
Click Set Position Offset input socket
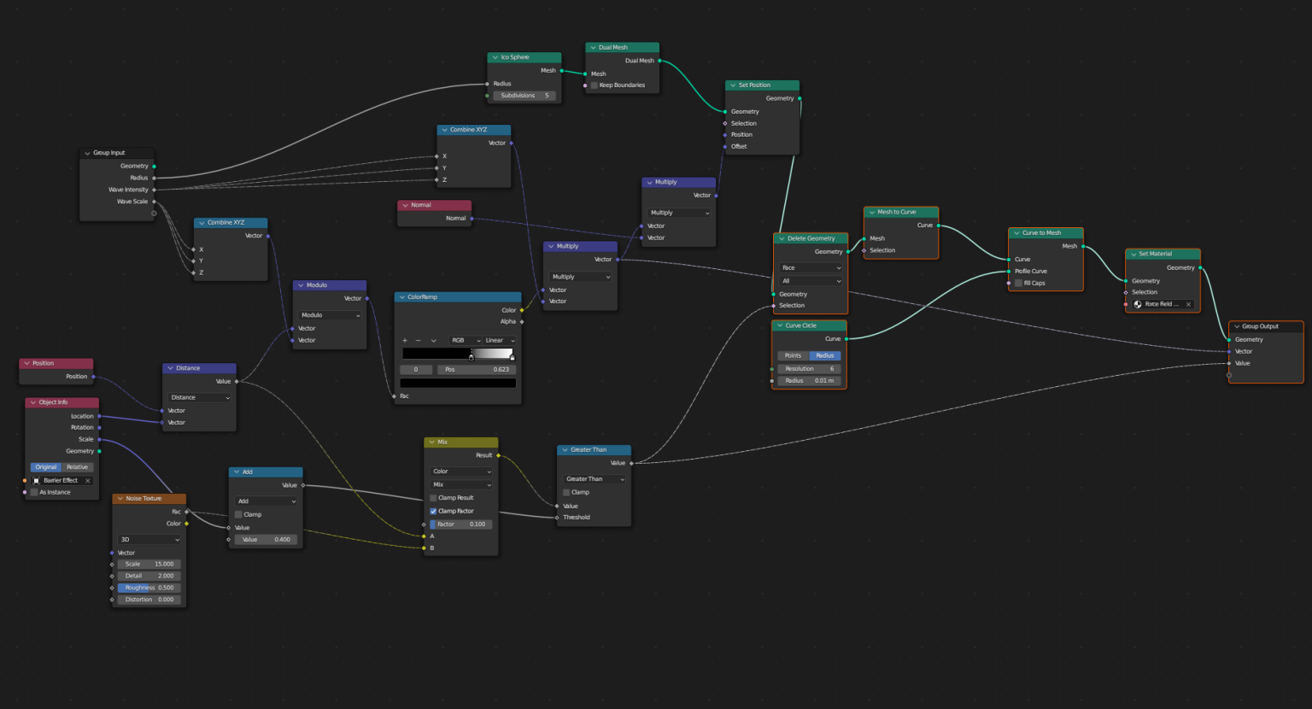click(x=725, y=146)
